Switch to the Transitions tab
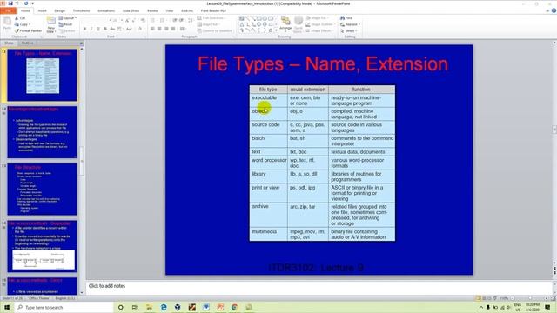 pyautogui.click(x=81, y=11)
